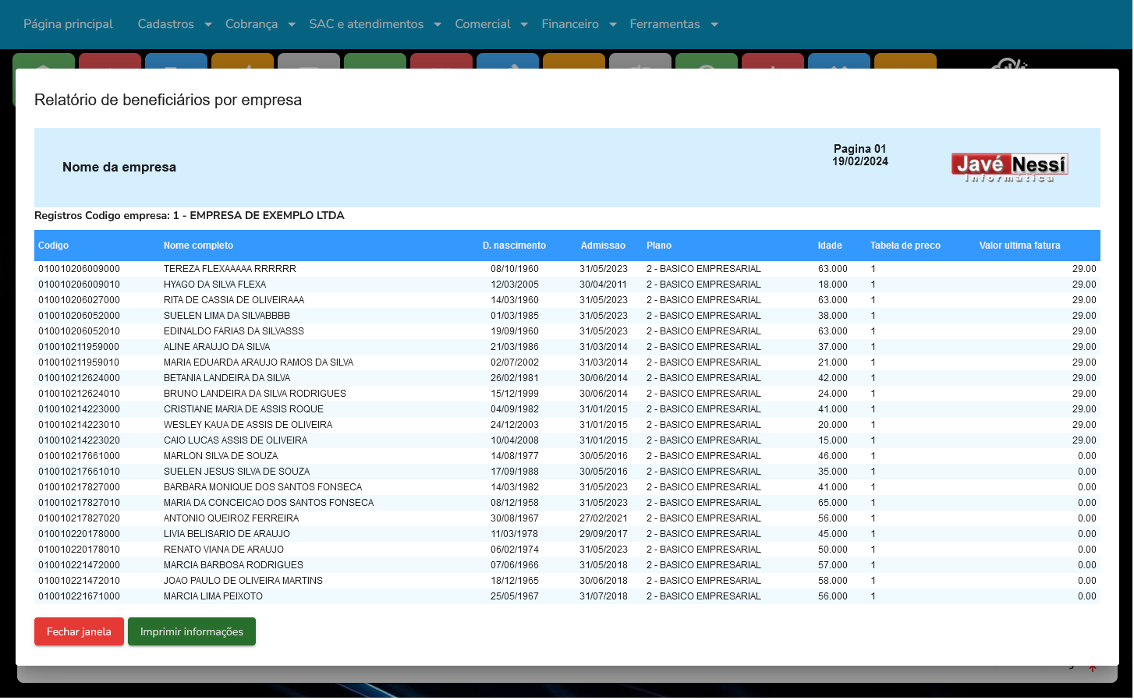This screenshot has height=700, width=1134.
Task: Click the D. nascimento column header
Action: click(514, 246)
